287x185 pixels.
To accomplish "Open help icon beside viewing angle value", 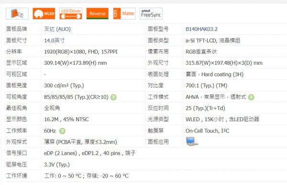I will [x=113, y=97].
